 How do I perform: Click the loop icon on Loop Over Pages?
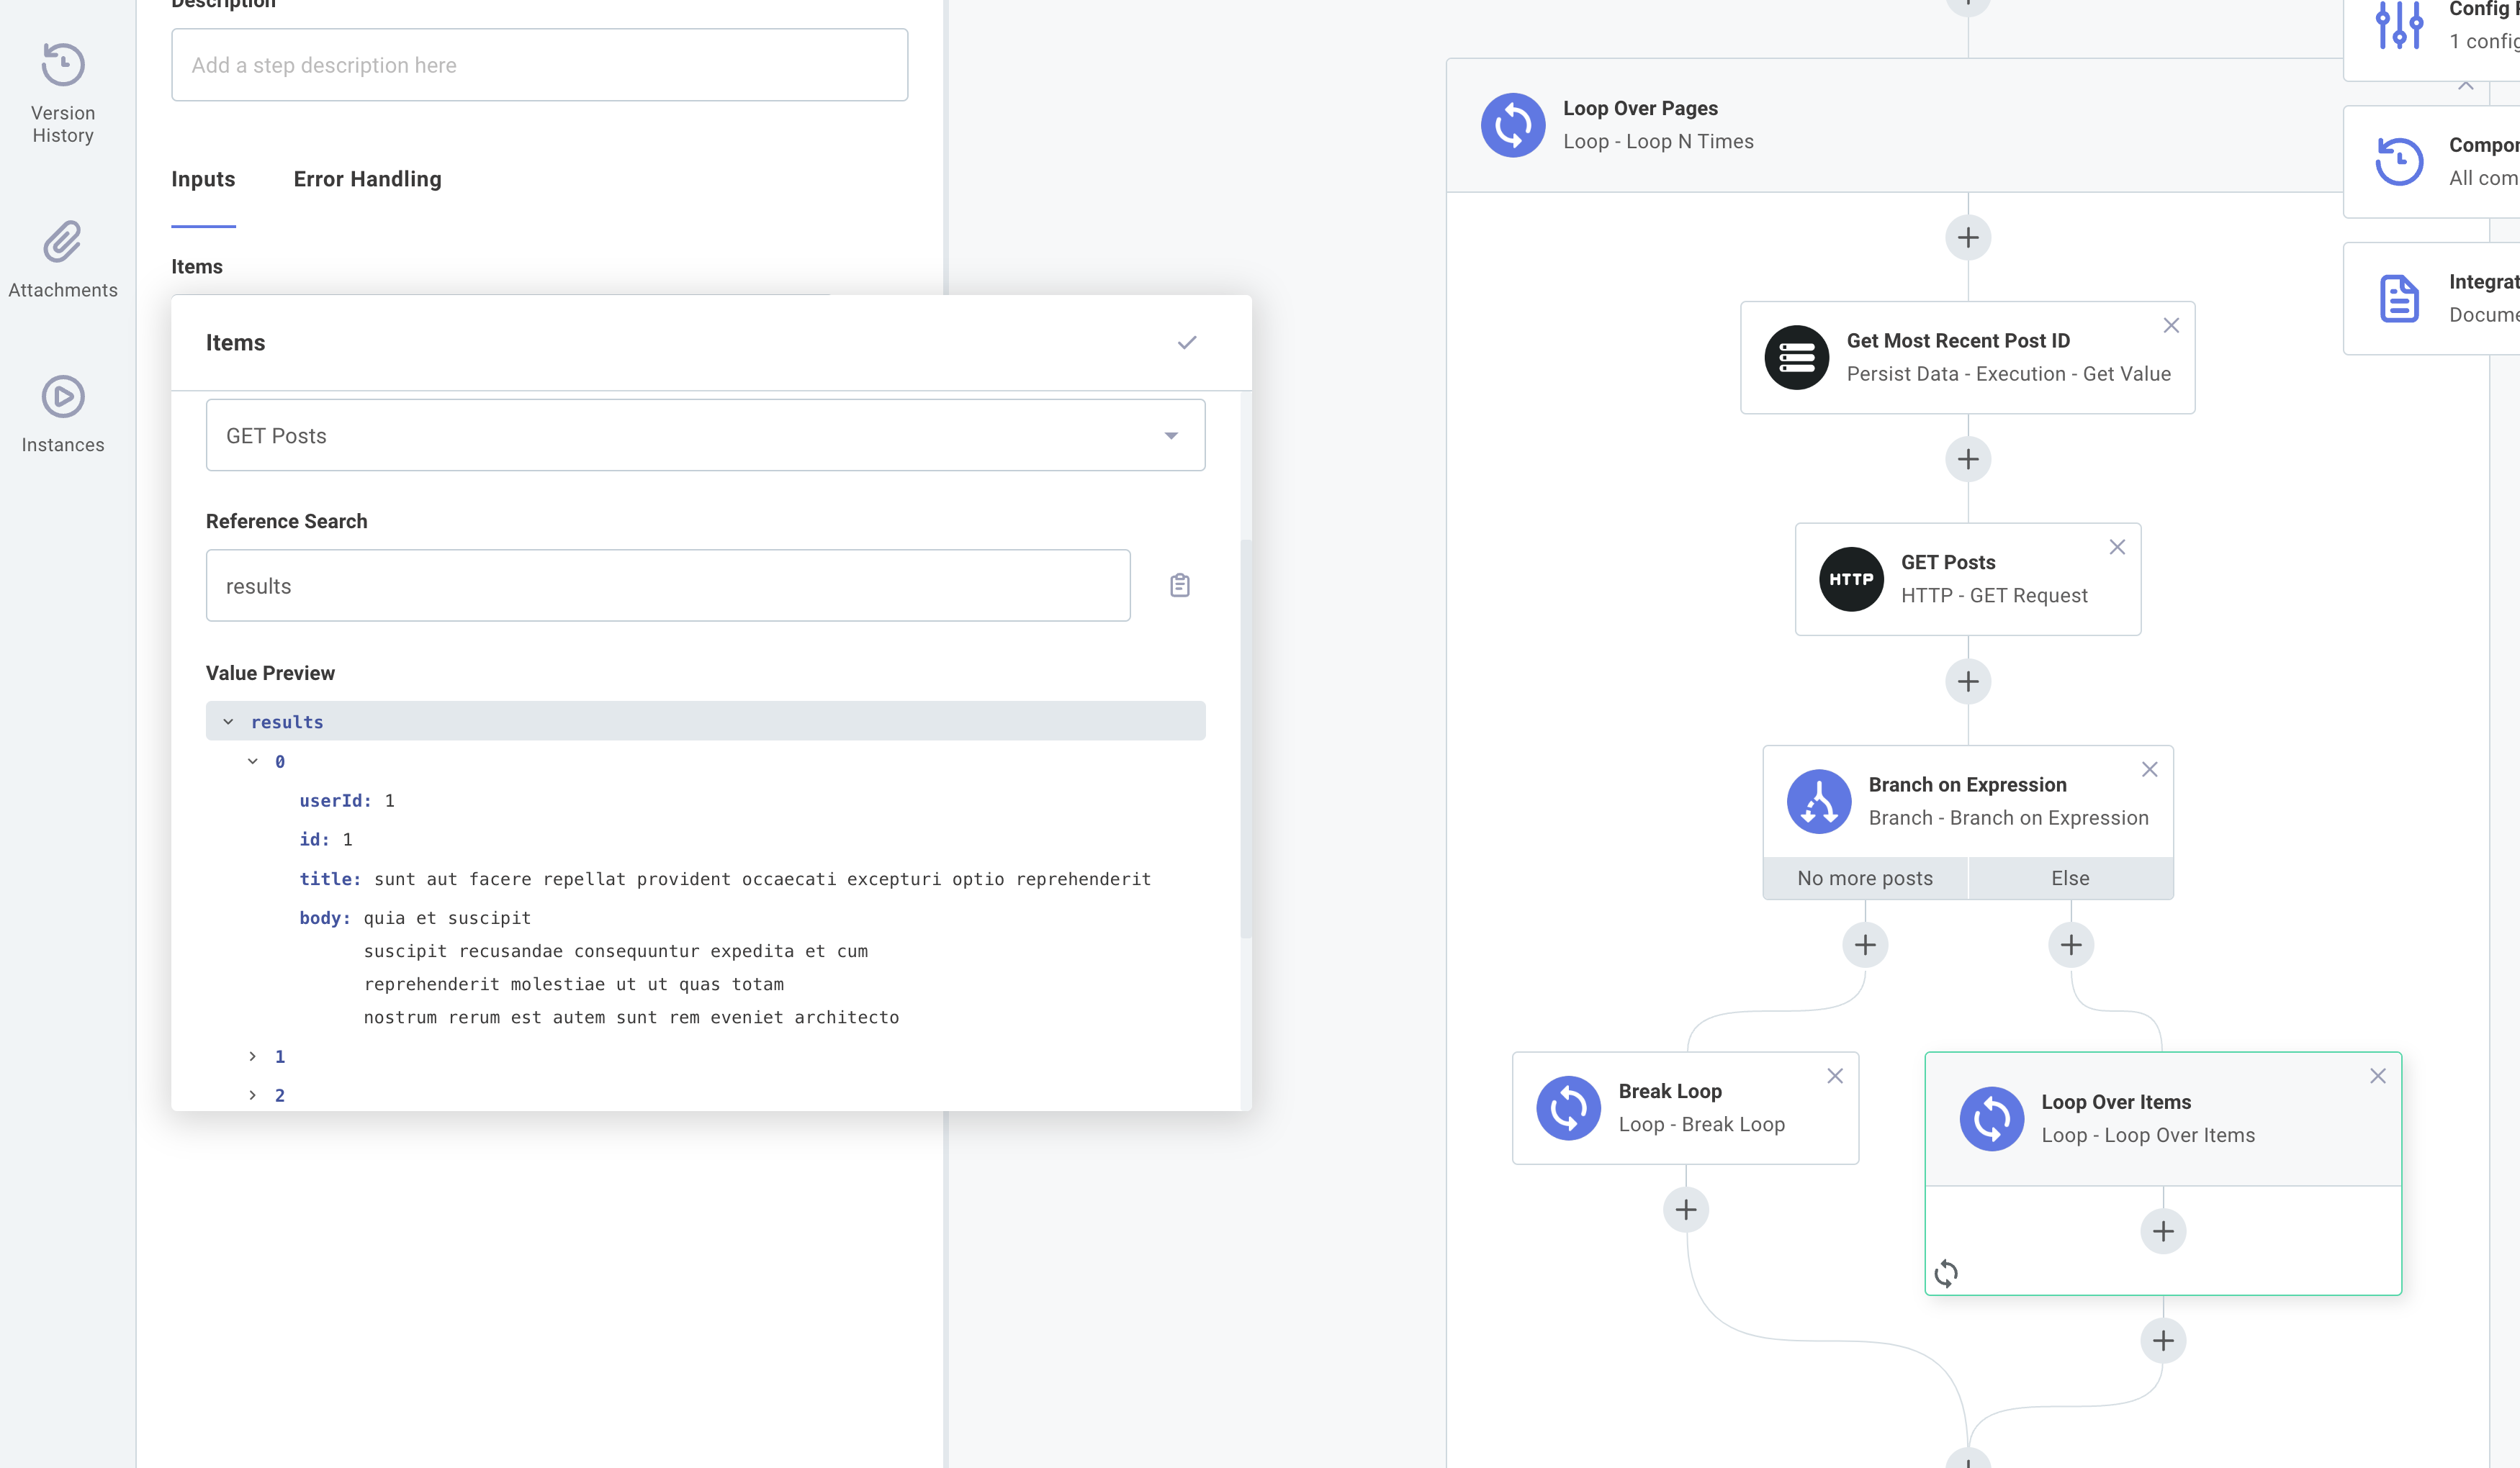[1513, 124]
